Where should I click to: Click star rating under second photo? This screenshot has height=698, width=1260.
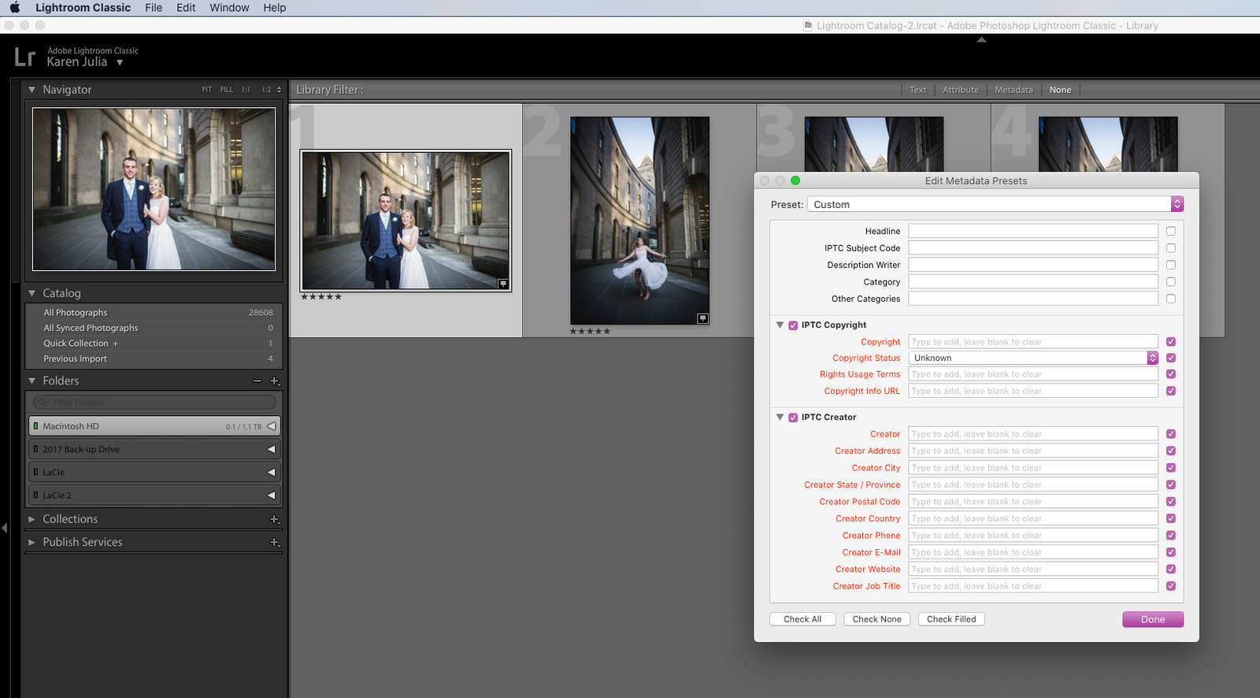pyautogui.click(x=591, y=332)
